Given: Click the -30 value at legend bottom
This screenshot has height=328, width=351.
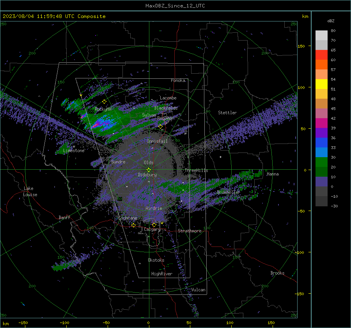Looking at the screenshot, I should coord(334,206).
